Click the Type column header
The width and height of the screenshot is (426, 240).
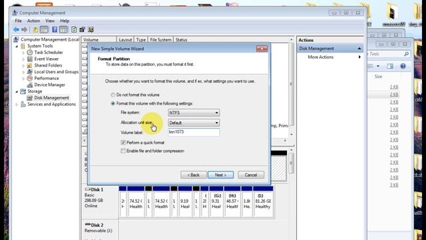pyautogui.click(x=140, y=40)
